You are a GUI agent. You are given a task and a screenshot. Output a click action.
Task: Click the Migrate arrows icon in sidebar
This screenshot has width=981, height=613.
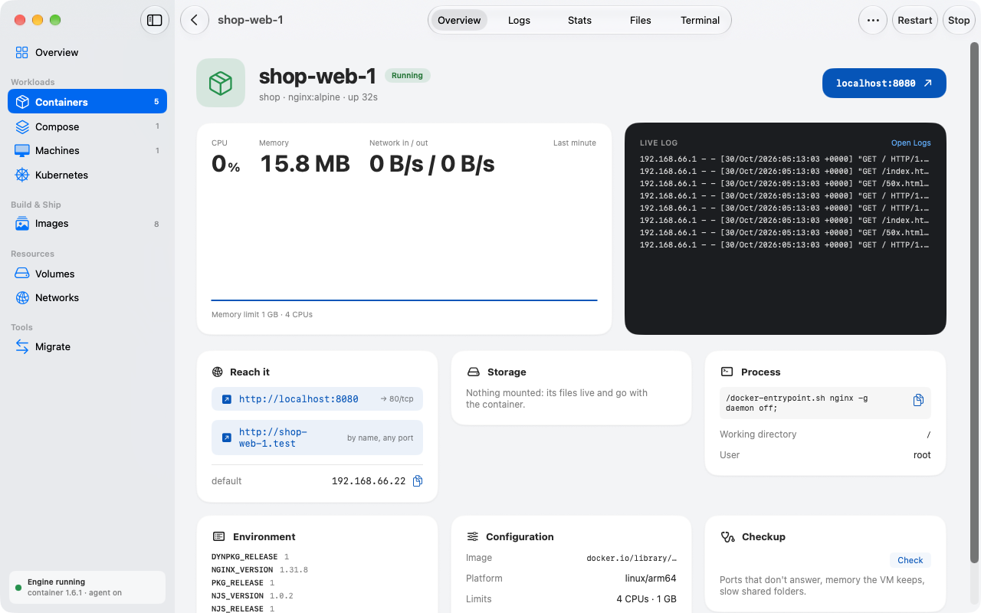22,347
